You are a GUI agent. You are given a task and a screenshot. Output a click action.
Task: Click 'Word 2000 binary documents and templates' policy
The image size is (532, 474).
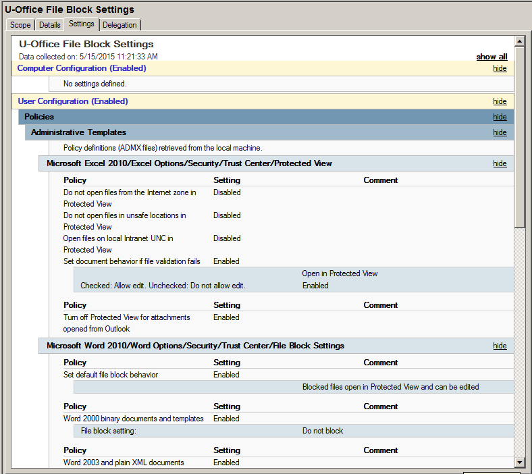pyautogui.click(x=134, y=419)
